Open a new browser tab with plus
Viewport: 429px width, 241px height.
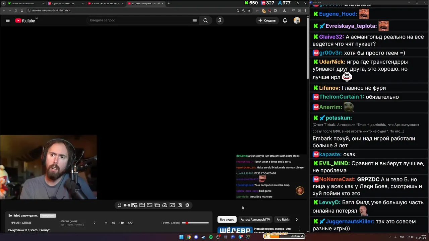coord(169,3)
